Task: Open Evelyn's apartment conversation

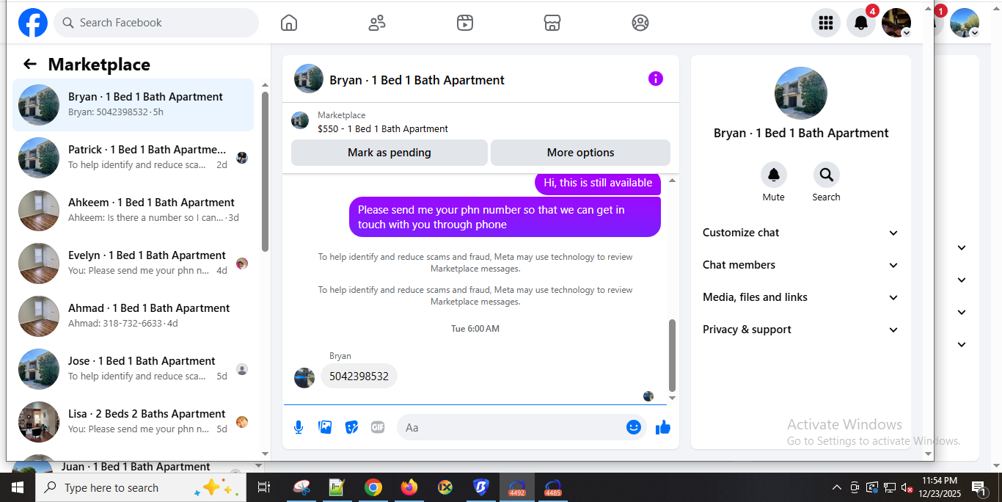Action: pos(134,263)
